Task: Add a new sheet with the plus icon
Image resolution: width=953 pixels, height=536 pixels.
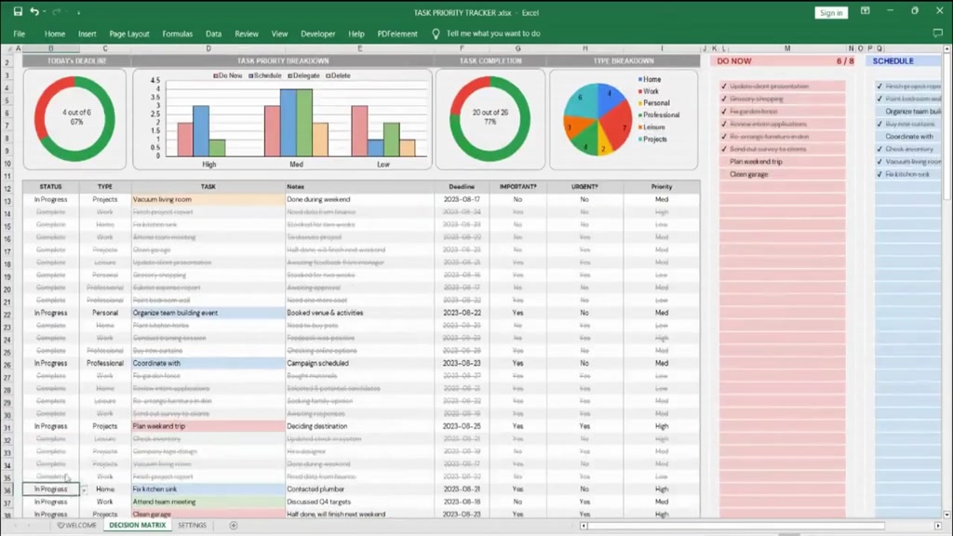Action: [x=234, y=525]
